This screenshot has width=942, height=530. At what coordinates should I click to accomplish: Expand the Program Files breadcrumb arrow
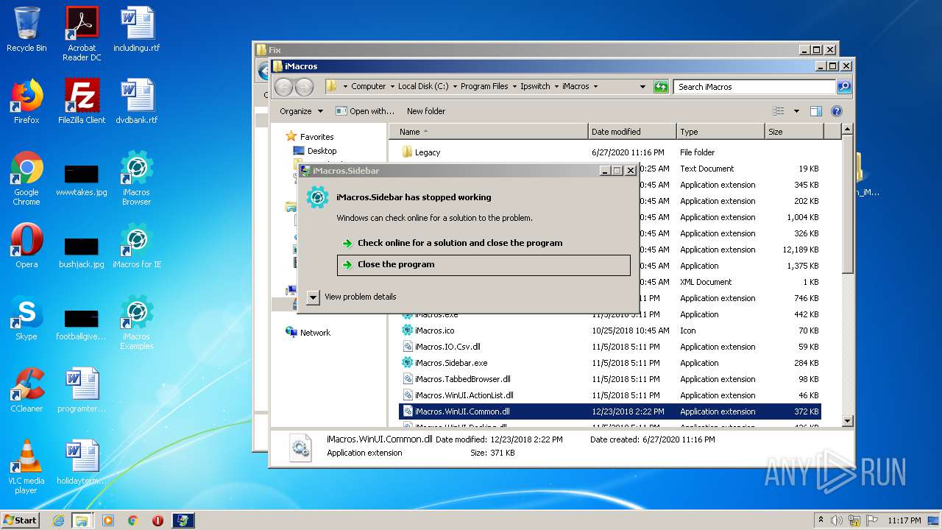514,86
